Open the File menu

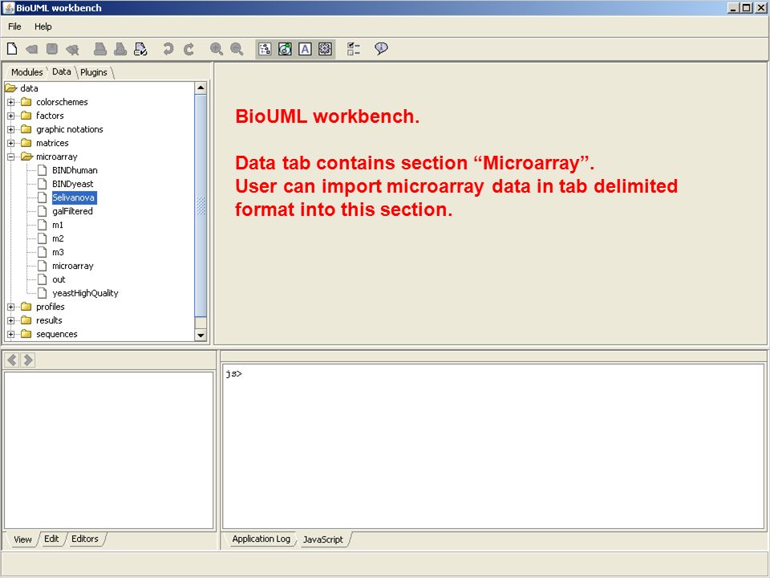click(x=14, y=26)
